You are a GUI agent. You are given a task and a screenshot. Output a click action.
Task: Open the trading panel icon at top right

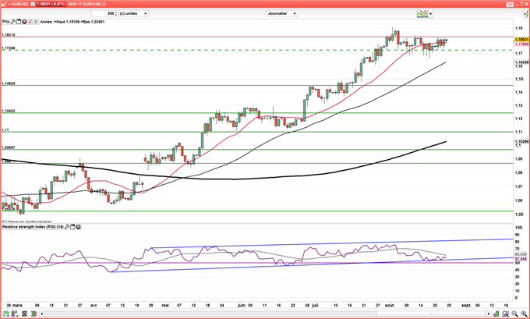click(x=526, y=14)
